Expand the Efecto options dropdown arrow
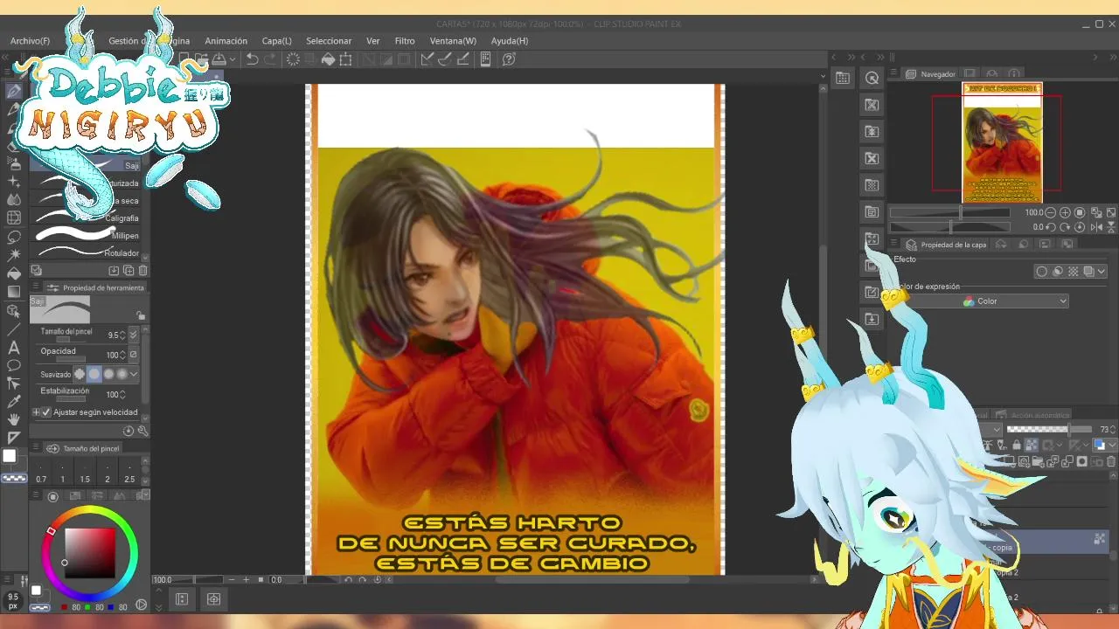Image resolution: width=1119 pixels, height=629 pixels. pyautogui.click(x=1102, y=272)
